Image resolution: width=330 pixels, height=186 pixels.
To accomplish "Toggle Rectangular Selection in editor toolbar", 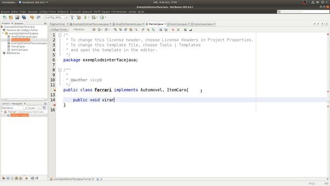I will [x=136, y=30].
